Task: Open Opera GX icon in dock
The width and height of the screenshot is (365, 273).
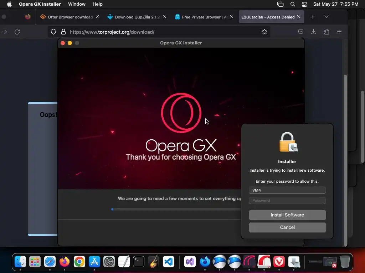Action: pos(249,262)
